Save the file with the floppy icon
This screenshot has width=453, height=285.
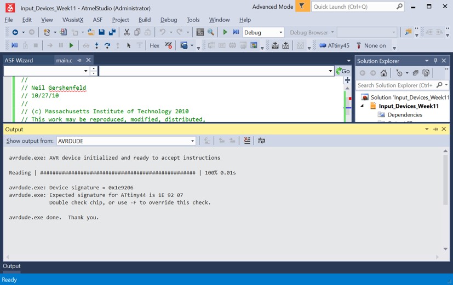(102, 32)
